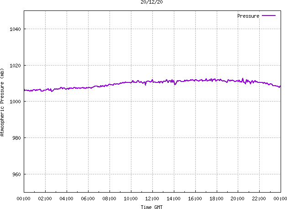This screenshot has height=209, width=287.
Task: Click the 1000 y-axis tick label
Action: [15, 102]
